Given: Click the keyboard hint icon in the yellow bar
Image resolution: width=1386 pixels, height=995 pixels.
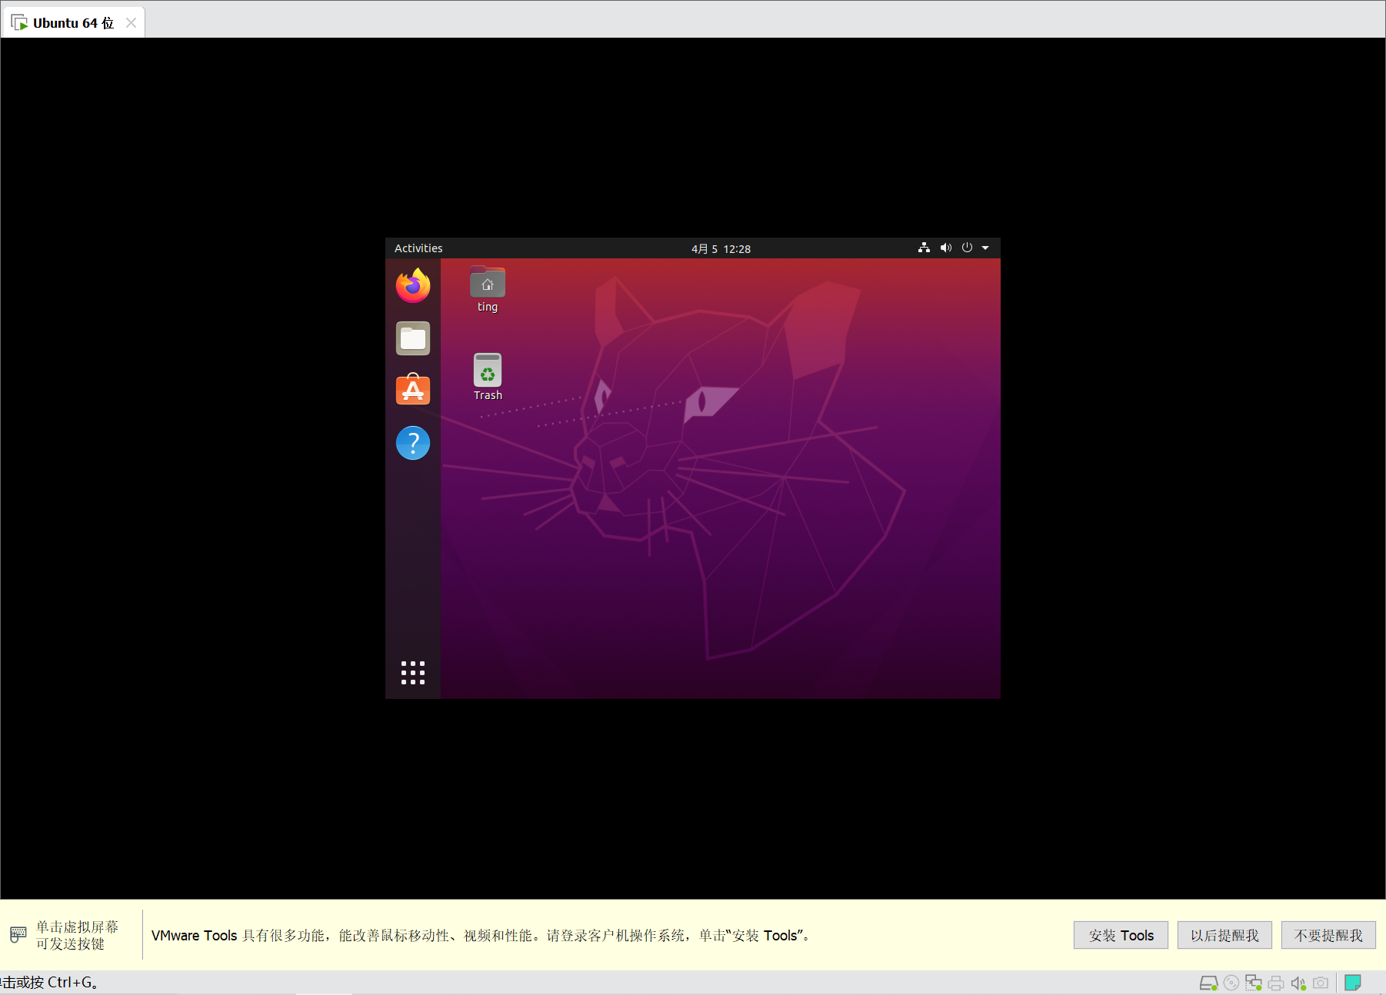Looking at the screenshot, I should (18, 935).
